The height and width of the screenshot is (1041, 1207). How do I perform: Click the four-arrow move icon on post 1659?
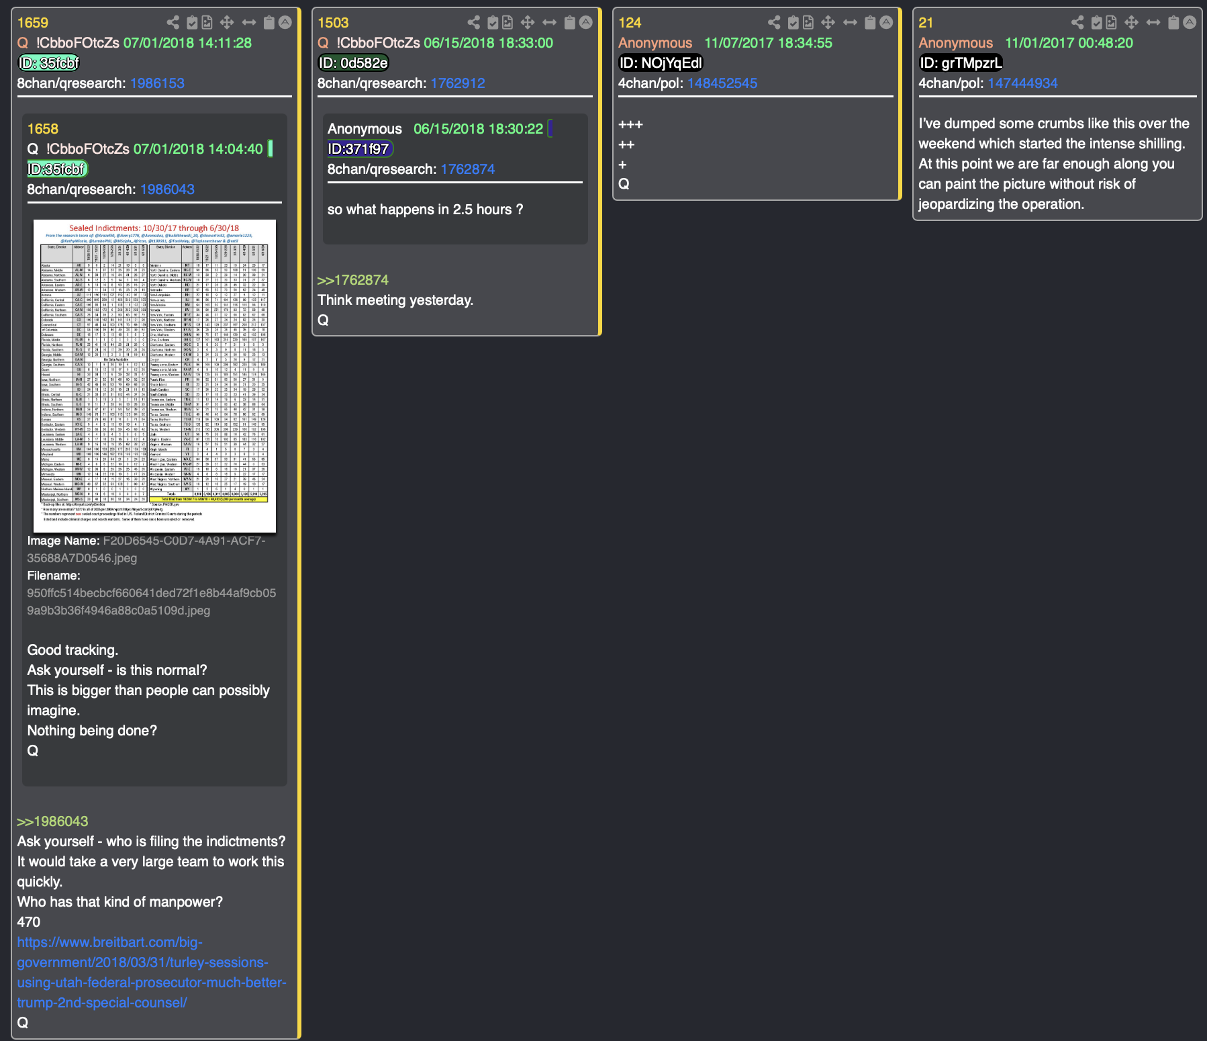[227, 23]
